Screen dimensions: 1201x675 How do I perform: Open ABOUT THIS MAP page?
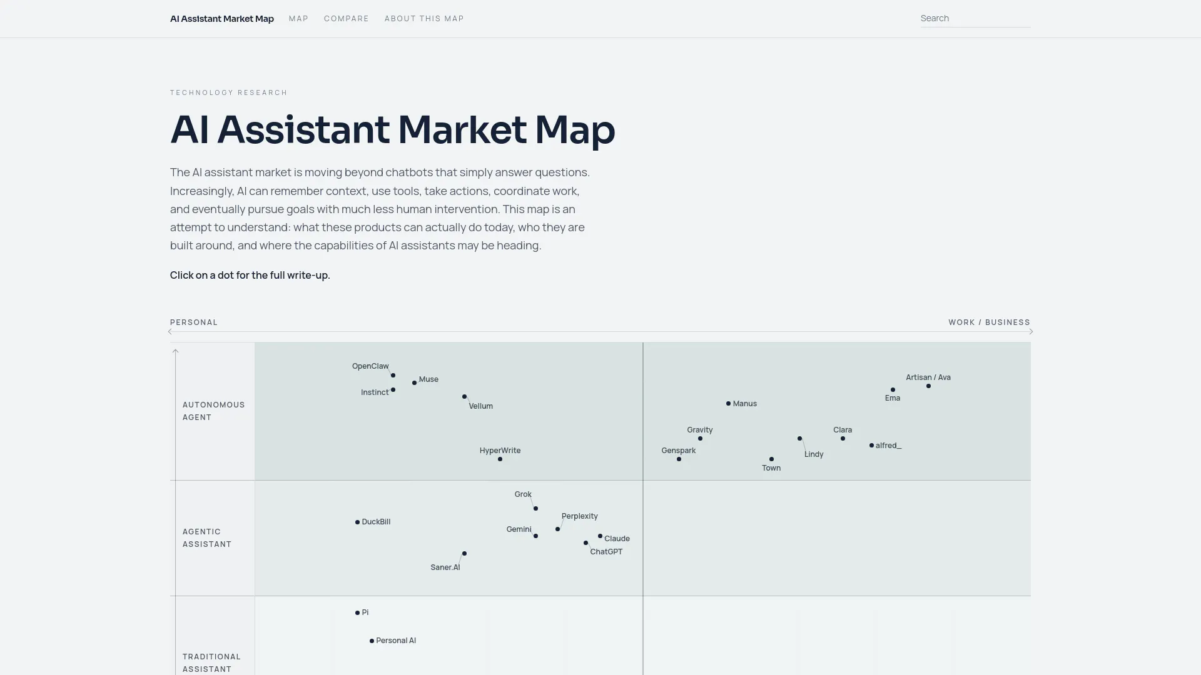(424, 19)
